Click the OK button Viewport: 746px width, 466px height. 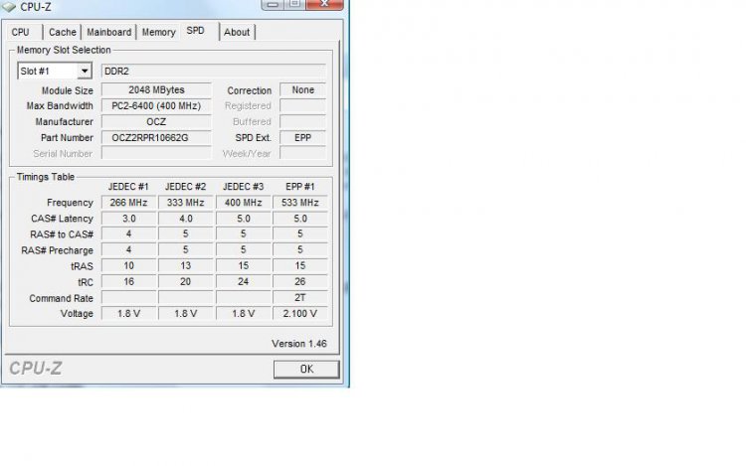(306, 369)
